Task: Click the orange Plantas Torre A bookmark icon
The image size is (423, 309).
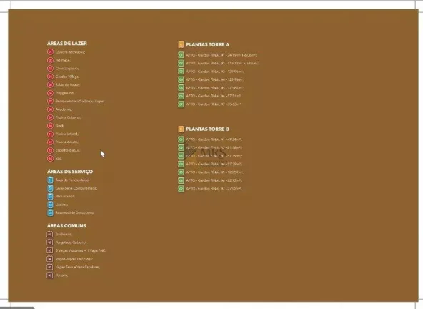Action: pos(181,44)
